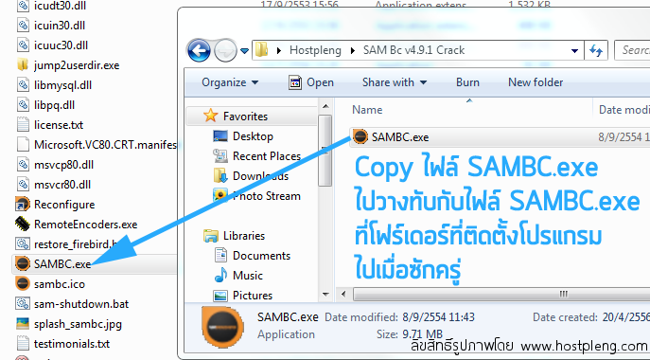Click the Downloads folder icon
Image resolution: width=650 pixels, height=360 pixels.
click(x=220, y=175)
